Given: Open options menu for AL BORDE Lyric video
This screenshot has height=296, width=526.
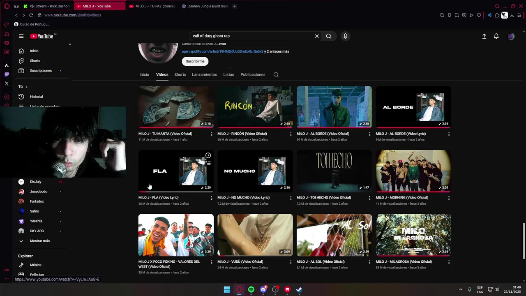Looking at the screenshot, I should coord(449,134).
